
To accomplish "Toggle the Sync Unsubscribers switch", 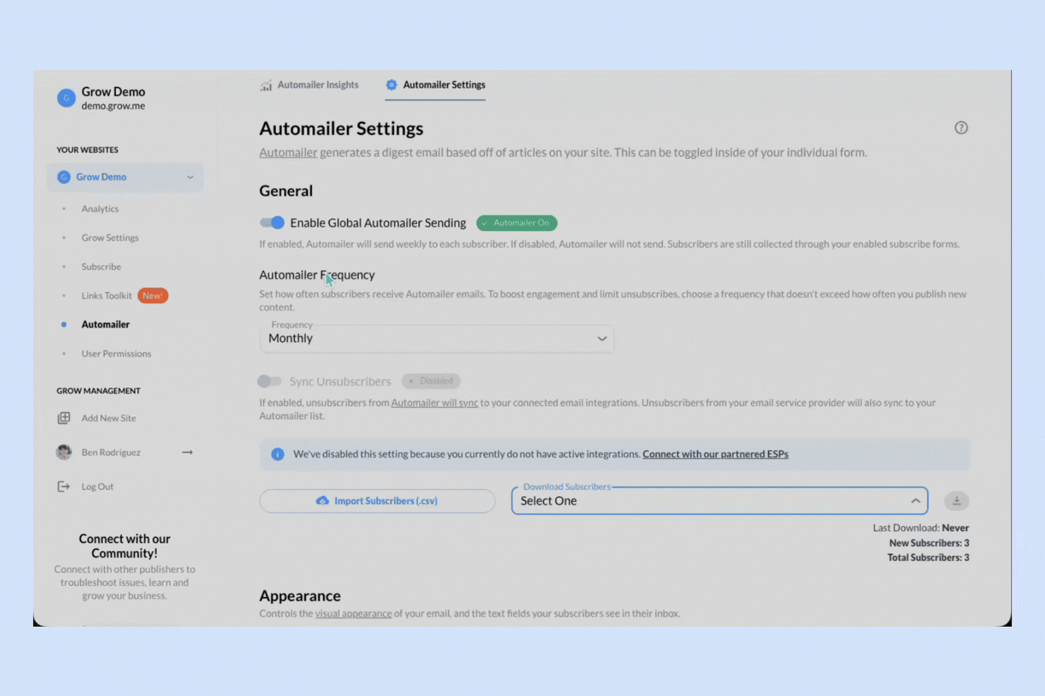I will tap(269, 381).
